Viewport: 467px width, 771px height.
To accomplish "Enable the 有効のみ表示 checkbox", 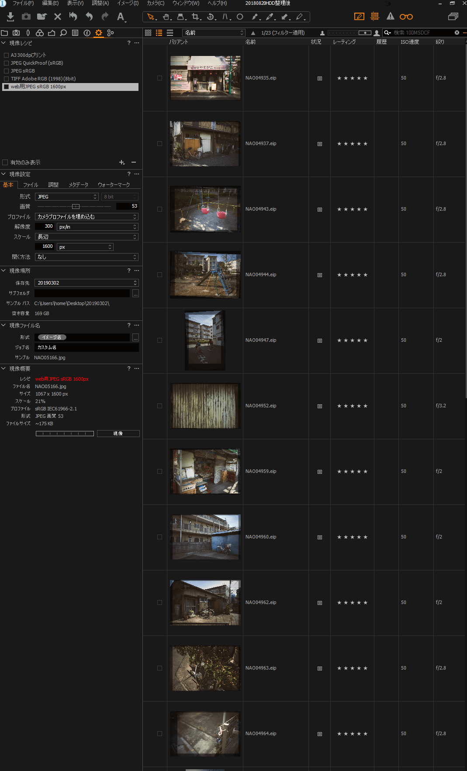I will pyautogui.click(x=5, y=163).
